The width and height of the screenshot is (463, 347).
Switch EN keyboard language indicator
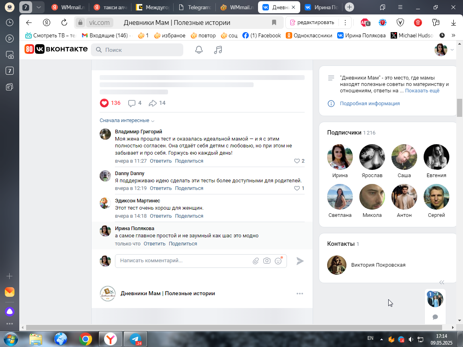tap(370, 338)
